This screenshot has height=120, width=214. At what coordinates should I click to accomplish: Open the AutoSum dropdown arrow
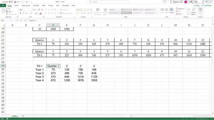185,9
